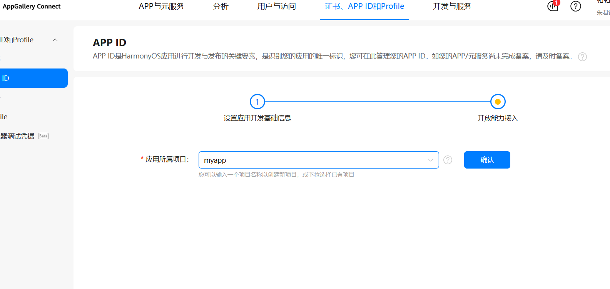Open the help icon in top bar
This screenshot has height=289, width=610.
pyautogui.click(x=576, y=6)
